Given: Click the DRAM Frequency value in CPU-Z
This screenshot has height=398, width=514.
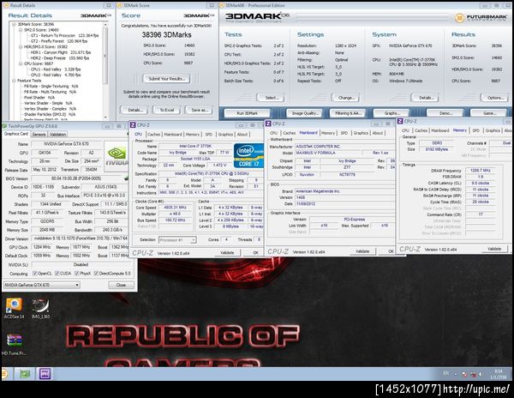Looking at the screenshot, I should tap(481, 171).
